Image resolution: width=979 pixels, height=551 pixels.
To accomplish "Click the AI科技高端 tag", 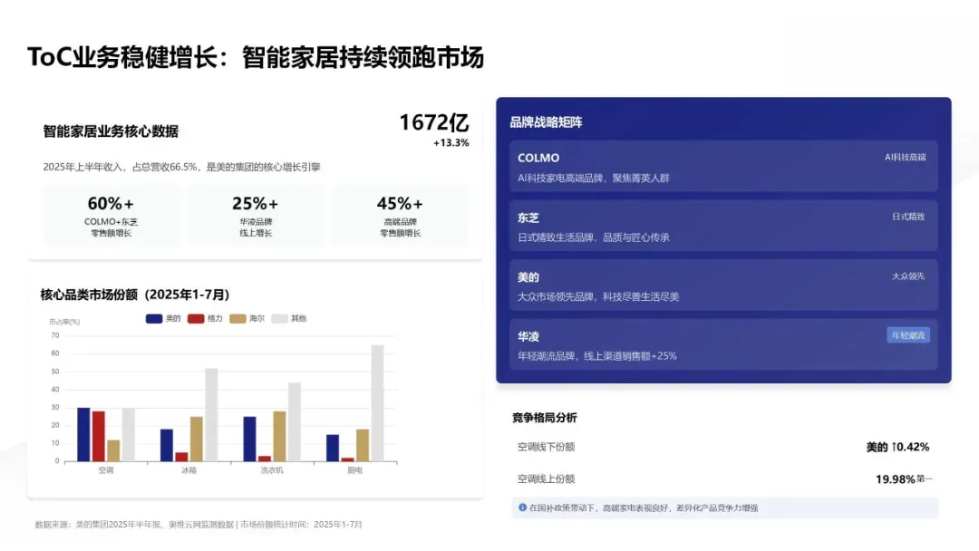I will click(x=906, y=158).
